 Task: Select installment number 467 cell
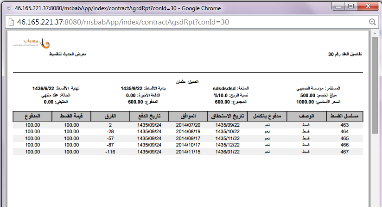click(344, 152)
